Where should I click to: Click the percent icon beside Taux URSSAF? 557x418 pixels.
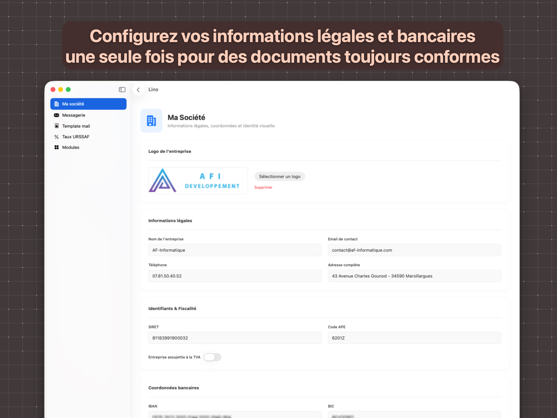tap(57, 137)
